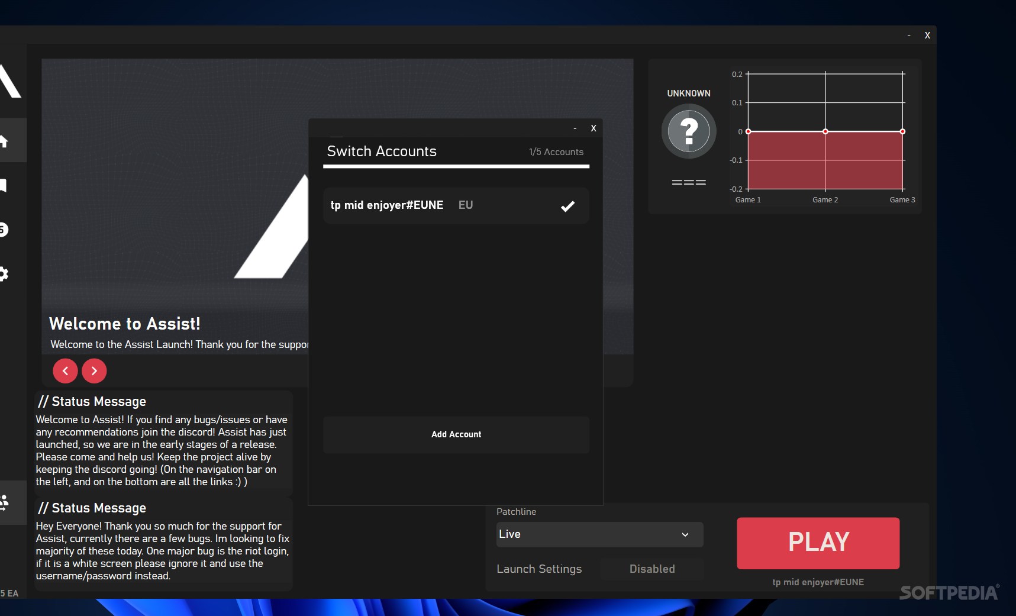Open the Patchline Live dropdown

tap(599, 534)
